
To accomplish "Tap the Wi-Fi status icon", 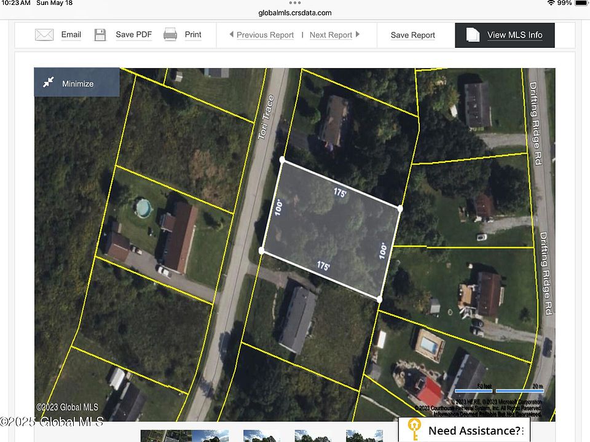I will tap(551, 3).
